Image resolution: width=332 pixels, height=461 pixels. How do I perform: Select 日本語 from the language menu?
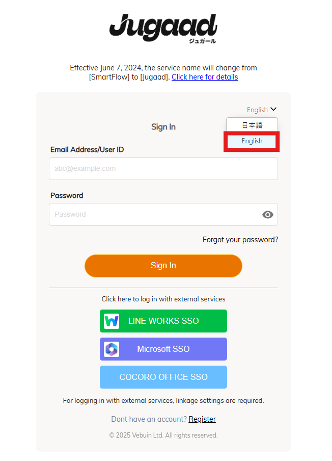tap(252, 125)
